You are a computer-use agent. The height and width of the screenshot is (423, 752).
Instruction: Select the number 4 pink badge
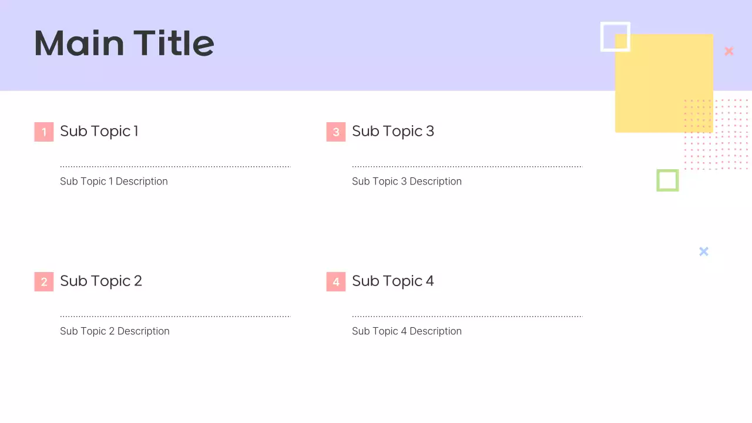336,282
